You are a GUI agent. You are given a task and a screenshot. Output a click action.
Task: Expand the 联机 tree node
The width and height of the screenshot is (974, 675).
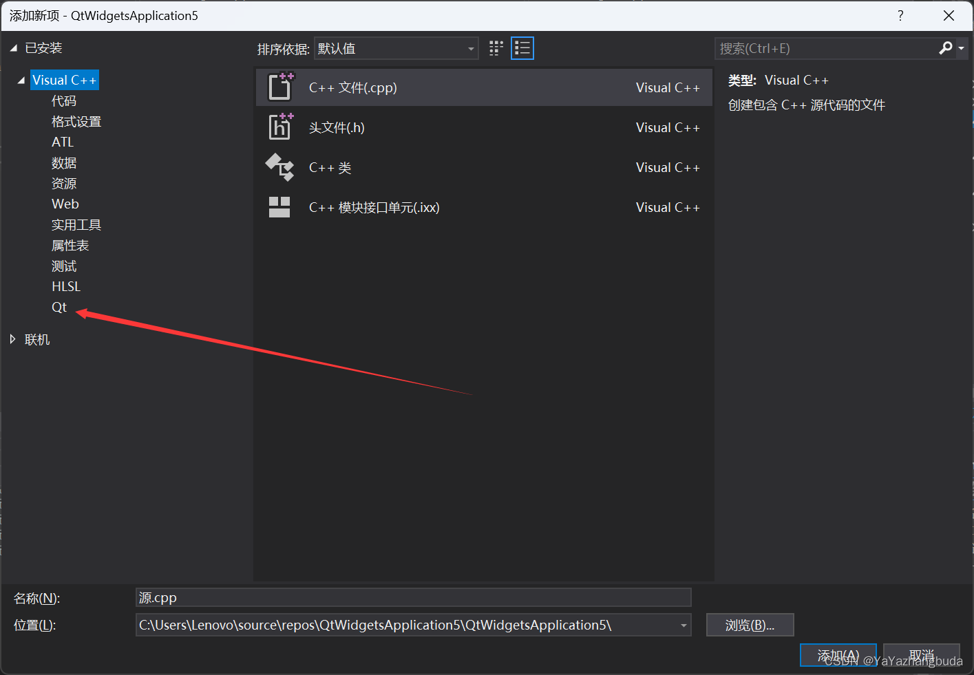pos(12,339)
